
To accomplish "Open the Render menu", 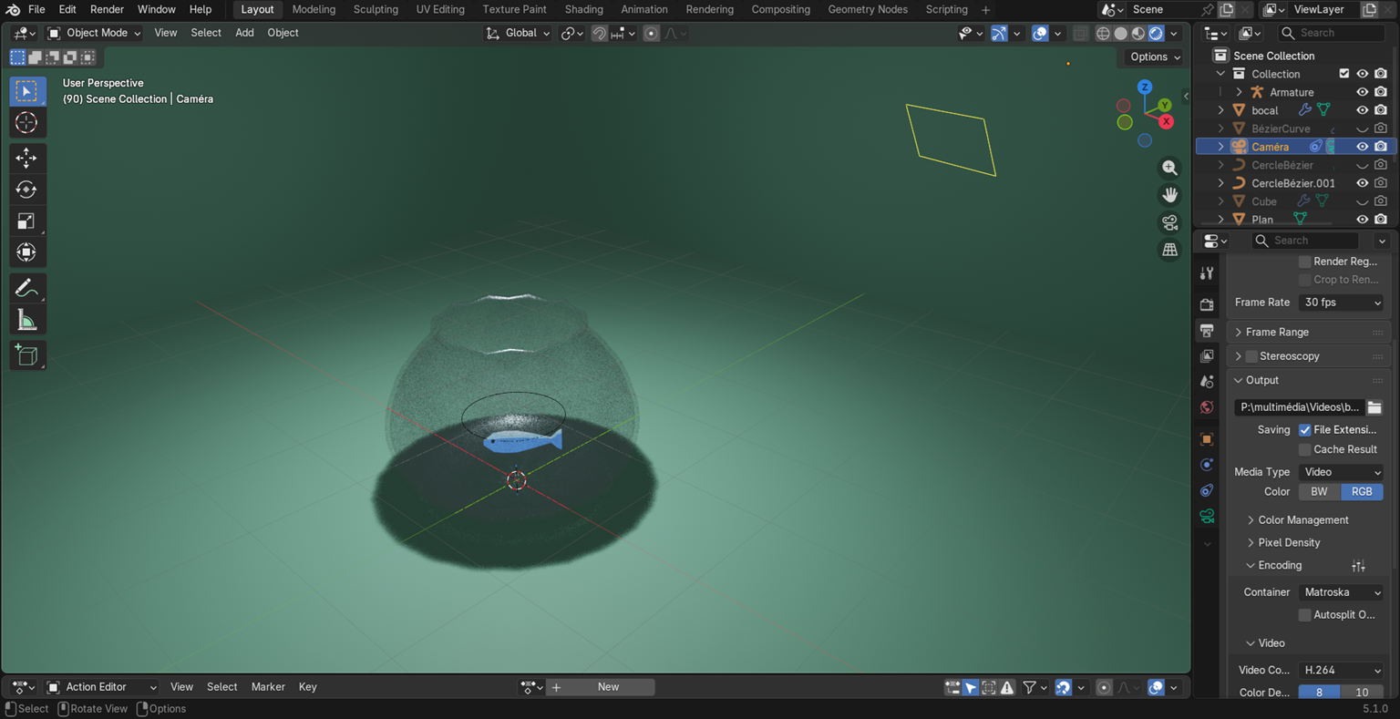I will 107,9.
